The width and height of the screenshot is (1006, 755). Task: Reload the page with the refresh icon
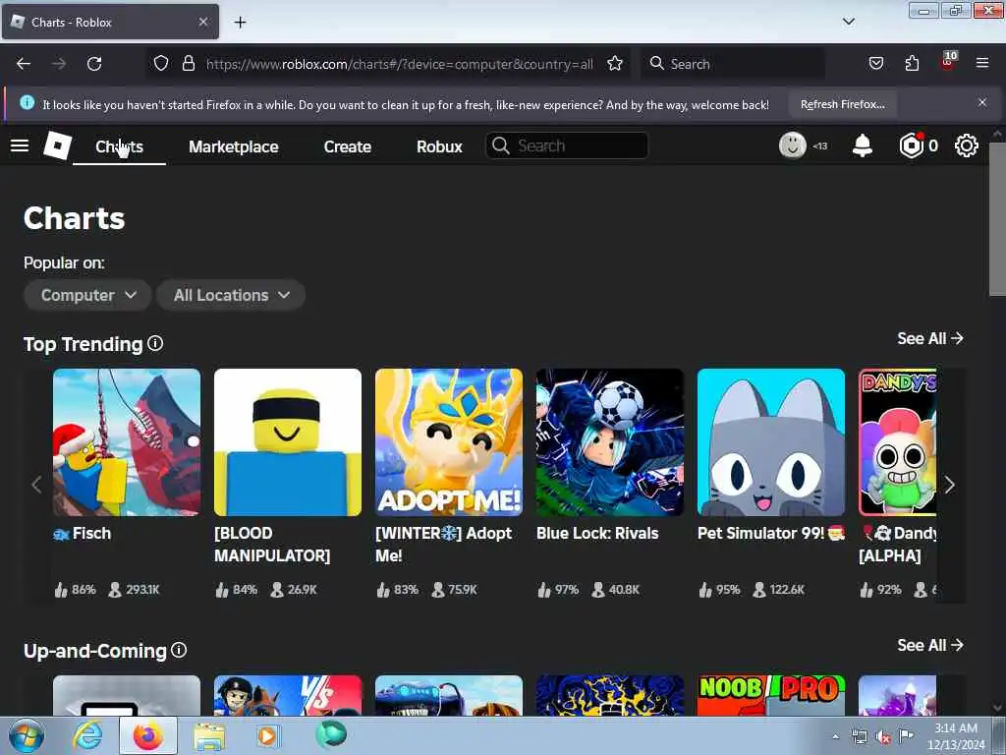94,64
